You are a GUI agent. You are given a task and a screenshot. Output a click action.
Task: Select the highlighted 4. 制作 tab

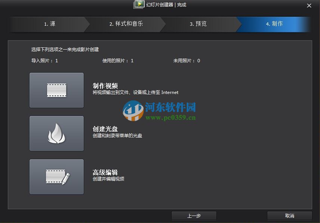pos(274,24)
